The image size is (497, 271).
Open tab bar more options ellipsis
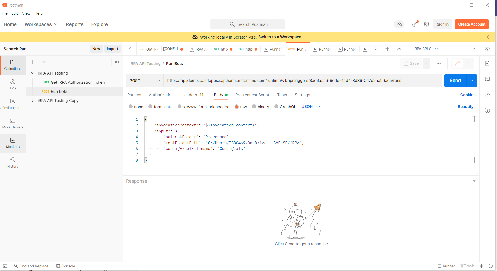pos(399,49)
